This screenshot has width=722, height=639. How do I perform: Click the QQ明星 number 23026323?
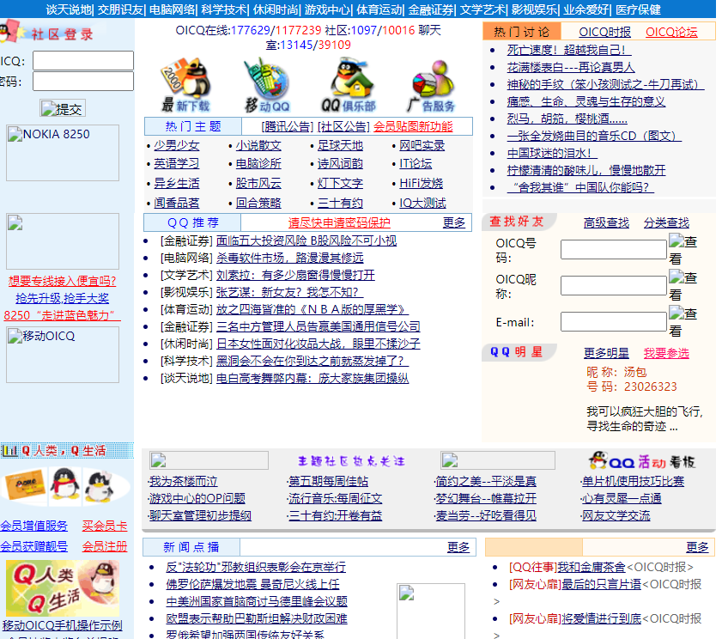[651, 387]
